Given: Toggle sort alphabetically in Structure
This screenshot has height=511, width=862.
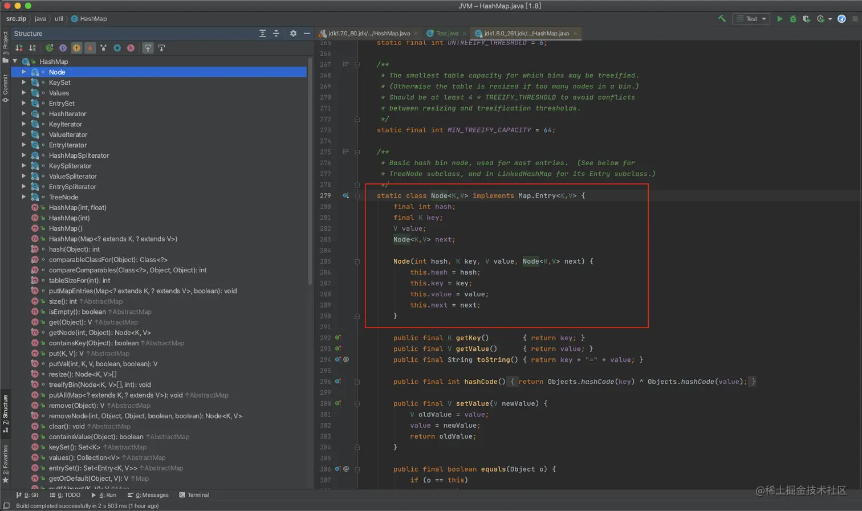Looking at the screenshot, I should 32,48.
